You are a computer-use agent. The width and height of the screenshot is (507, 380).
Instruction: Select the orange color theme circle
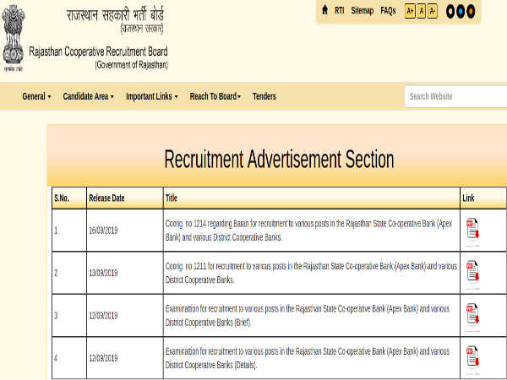[472, 11]
